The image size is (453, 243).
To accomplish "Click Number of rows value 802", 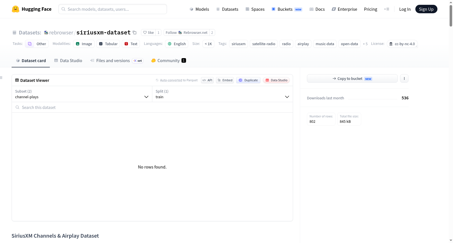I will [x=312, y=121].
